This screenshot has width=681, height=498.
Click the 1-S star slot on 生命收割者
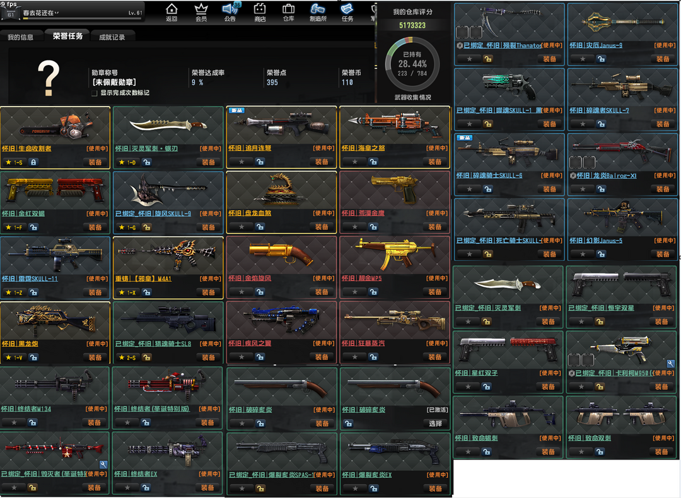[x=14, y=162]
